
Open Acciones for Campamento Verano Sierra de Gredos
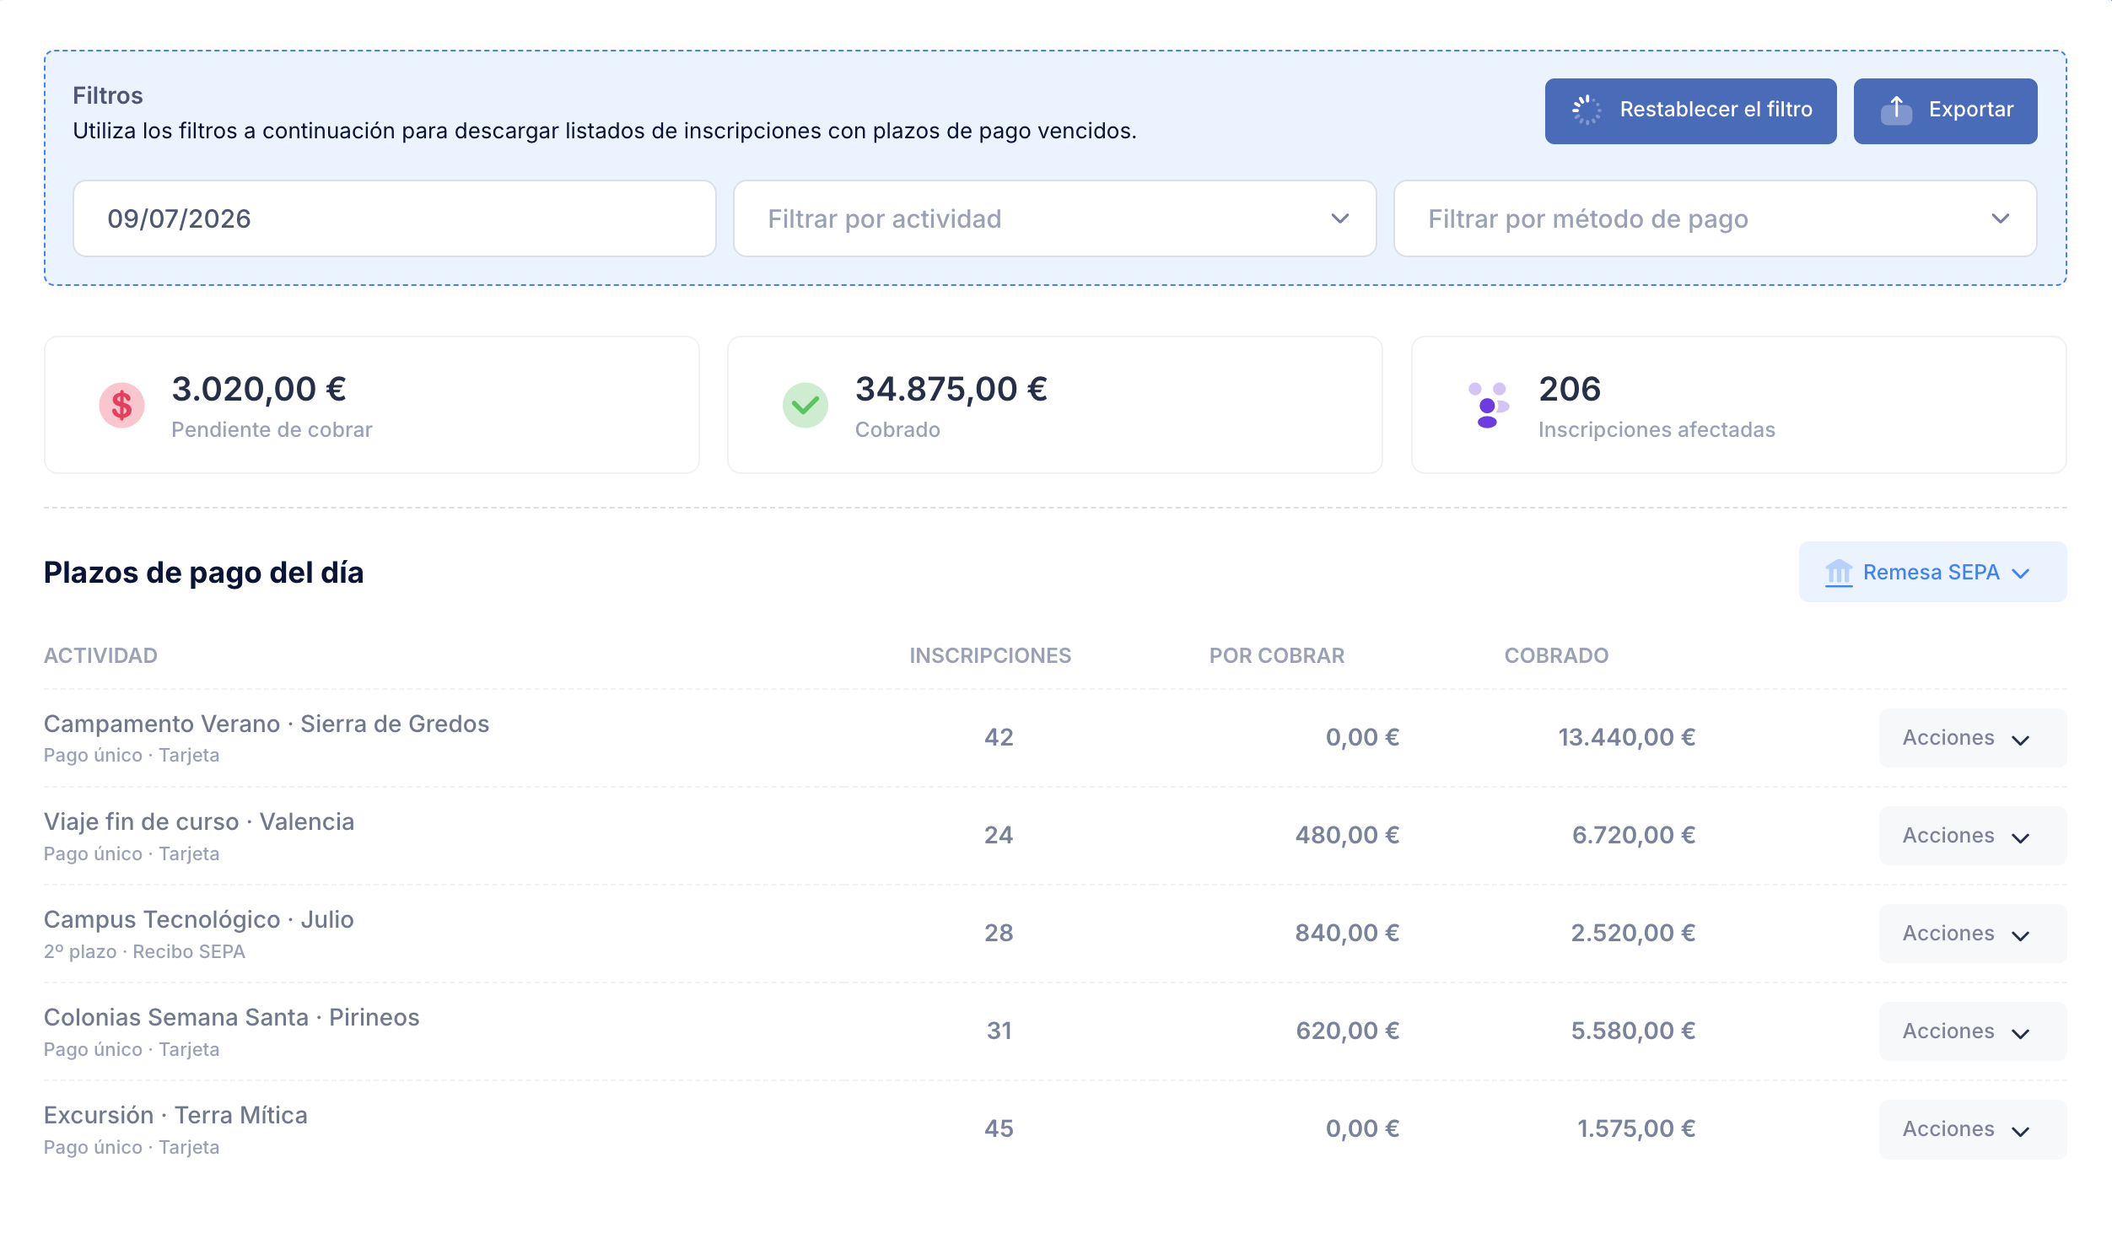tap(1972, 738)
